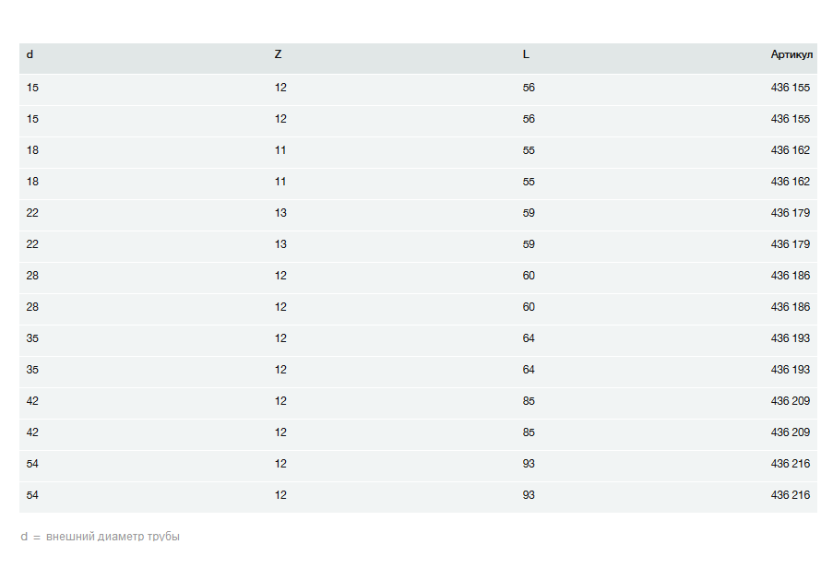Click the second 436 209 article number

791,432
